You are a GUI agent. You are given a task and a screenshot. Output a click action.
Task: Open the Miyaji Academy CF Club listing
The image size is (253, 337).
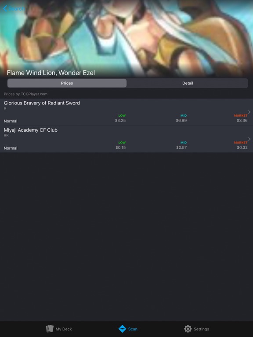click(126, 139)
